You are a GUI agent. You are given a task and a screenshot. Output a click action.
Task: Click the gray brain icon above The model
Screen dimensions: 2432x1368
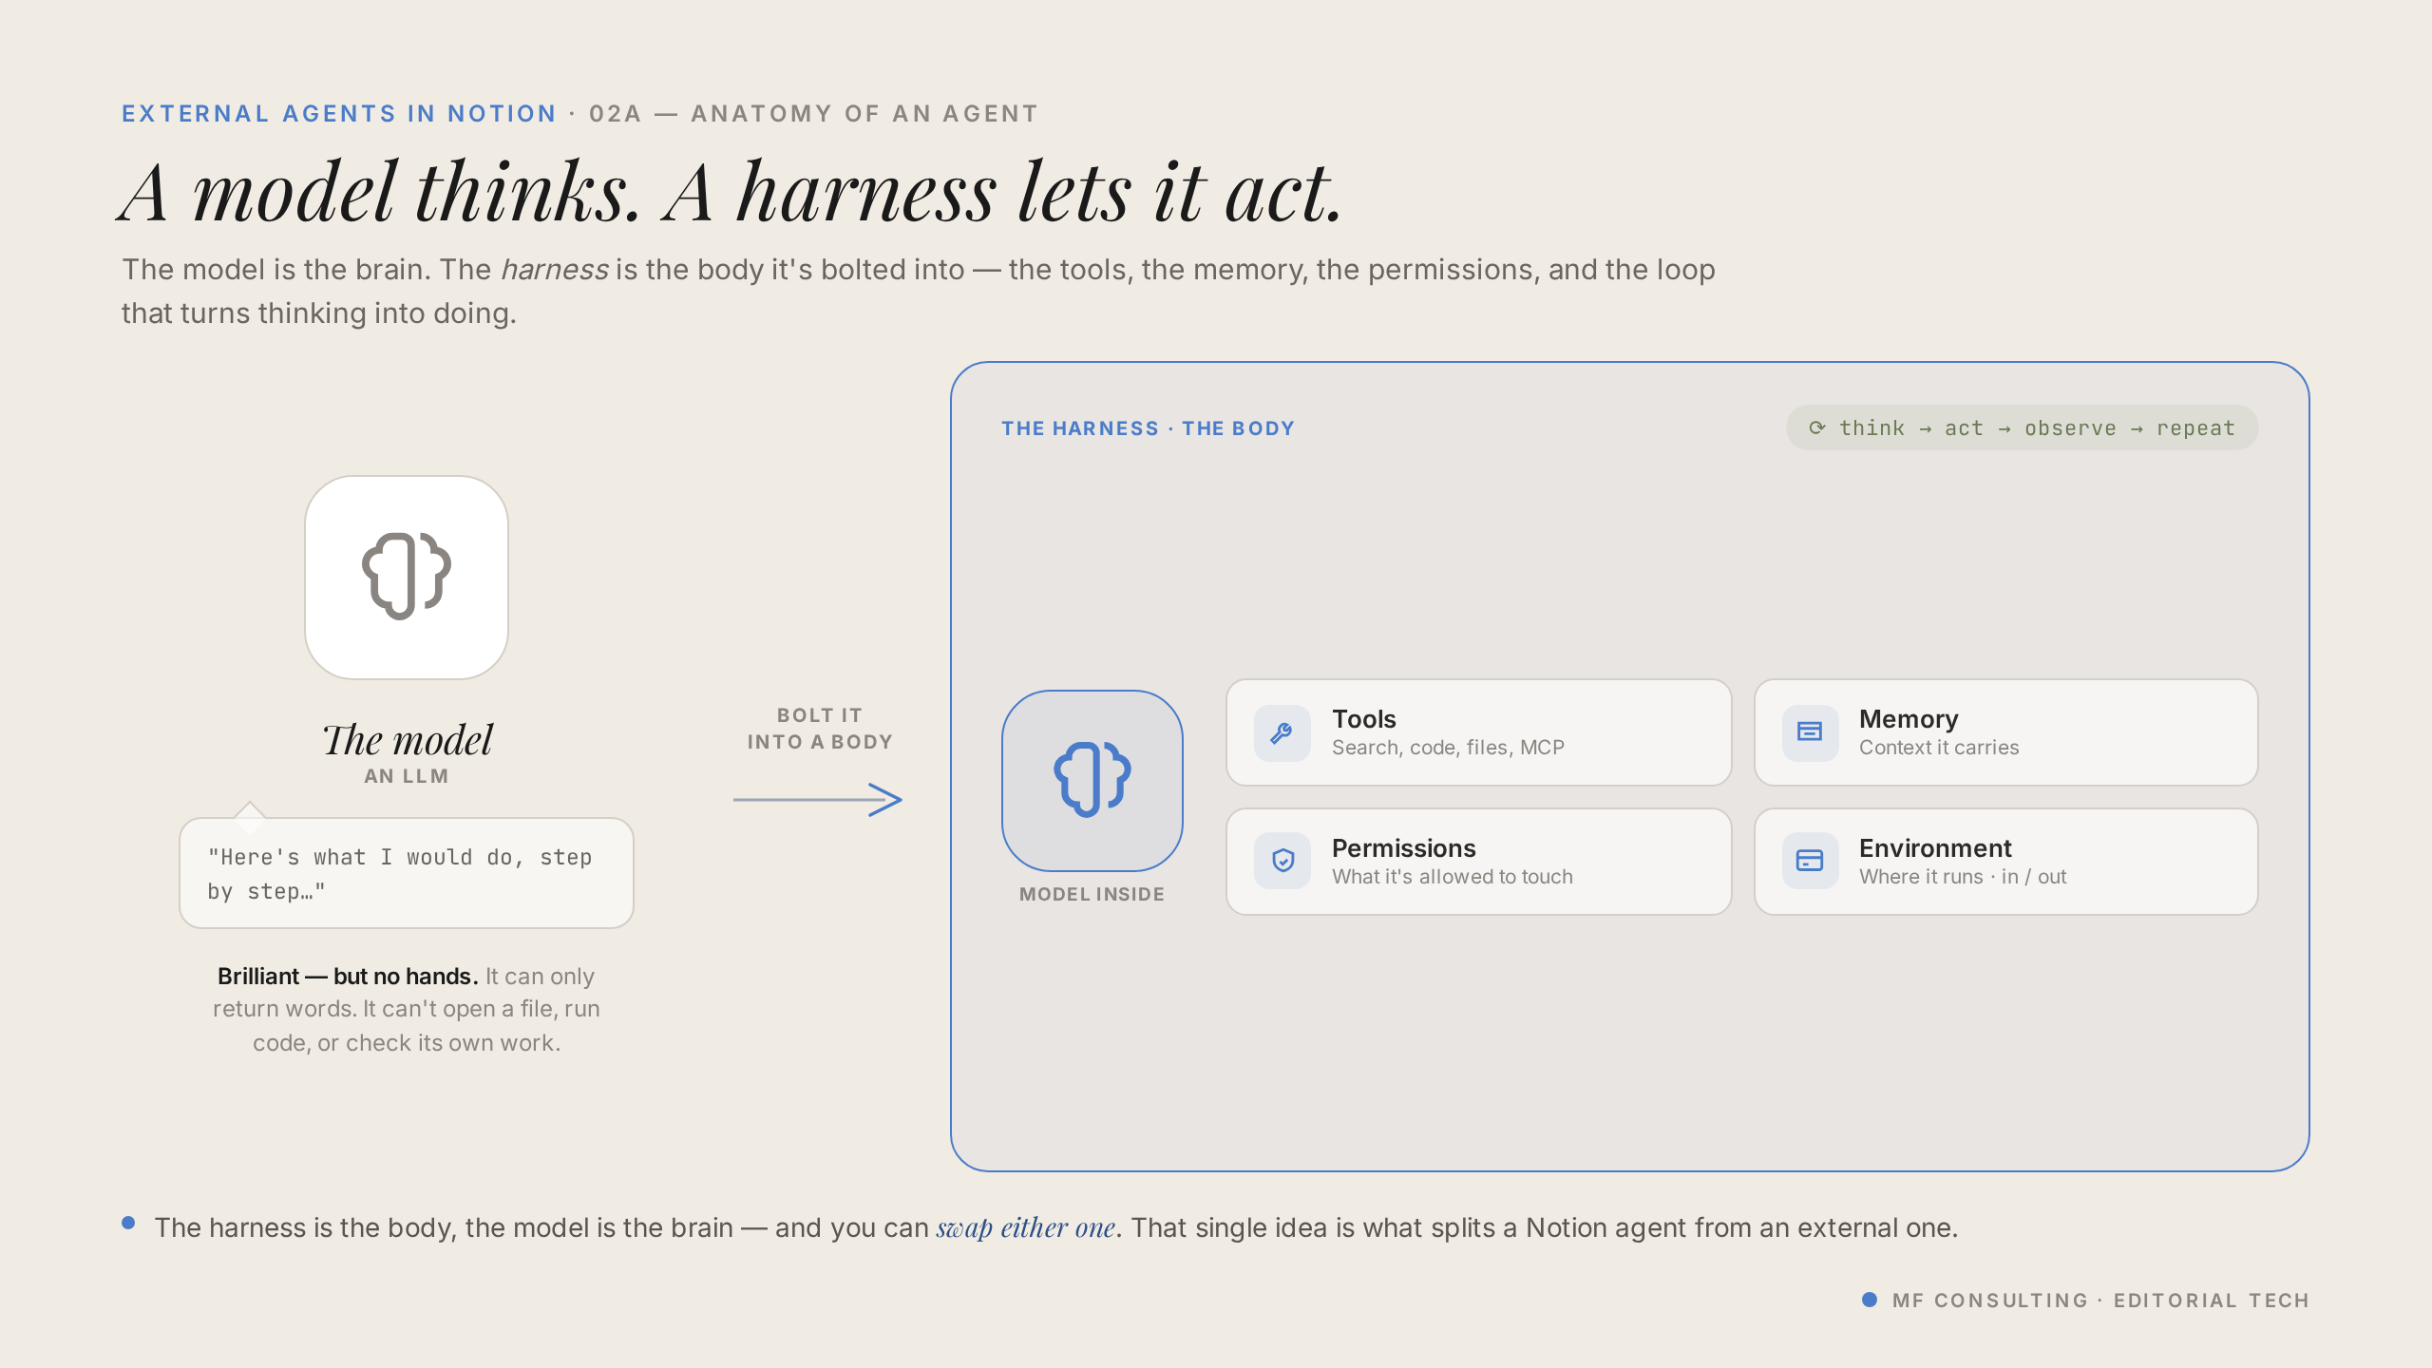tap(407, 577)
